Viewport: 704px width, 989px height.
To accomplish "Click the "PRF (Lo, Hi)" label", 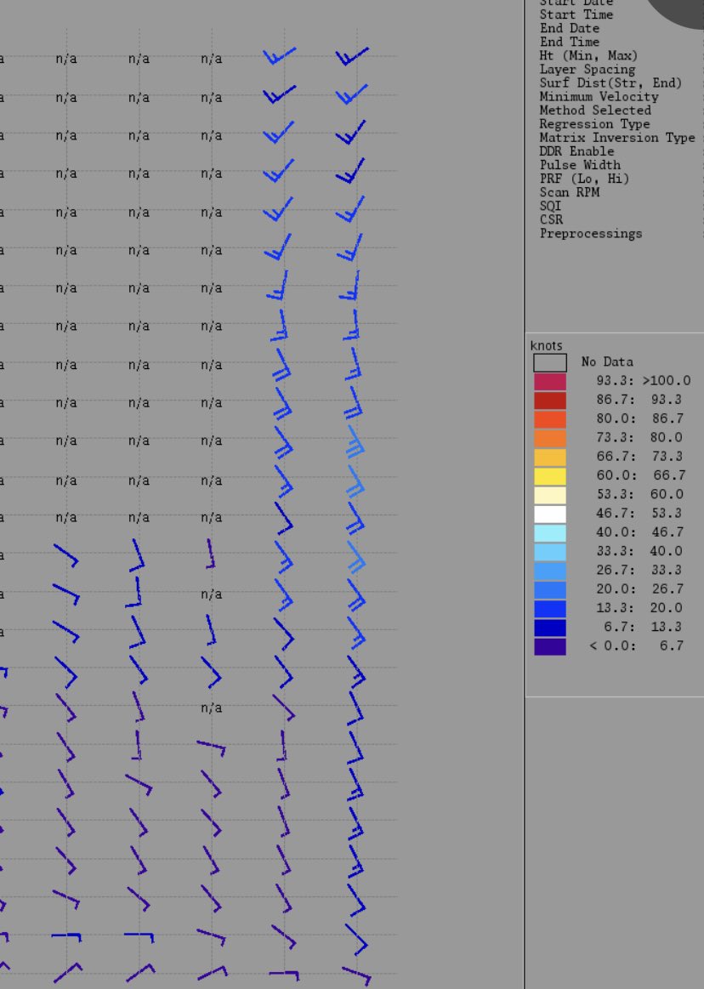I will tap(584, 179).
